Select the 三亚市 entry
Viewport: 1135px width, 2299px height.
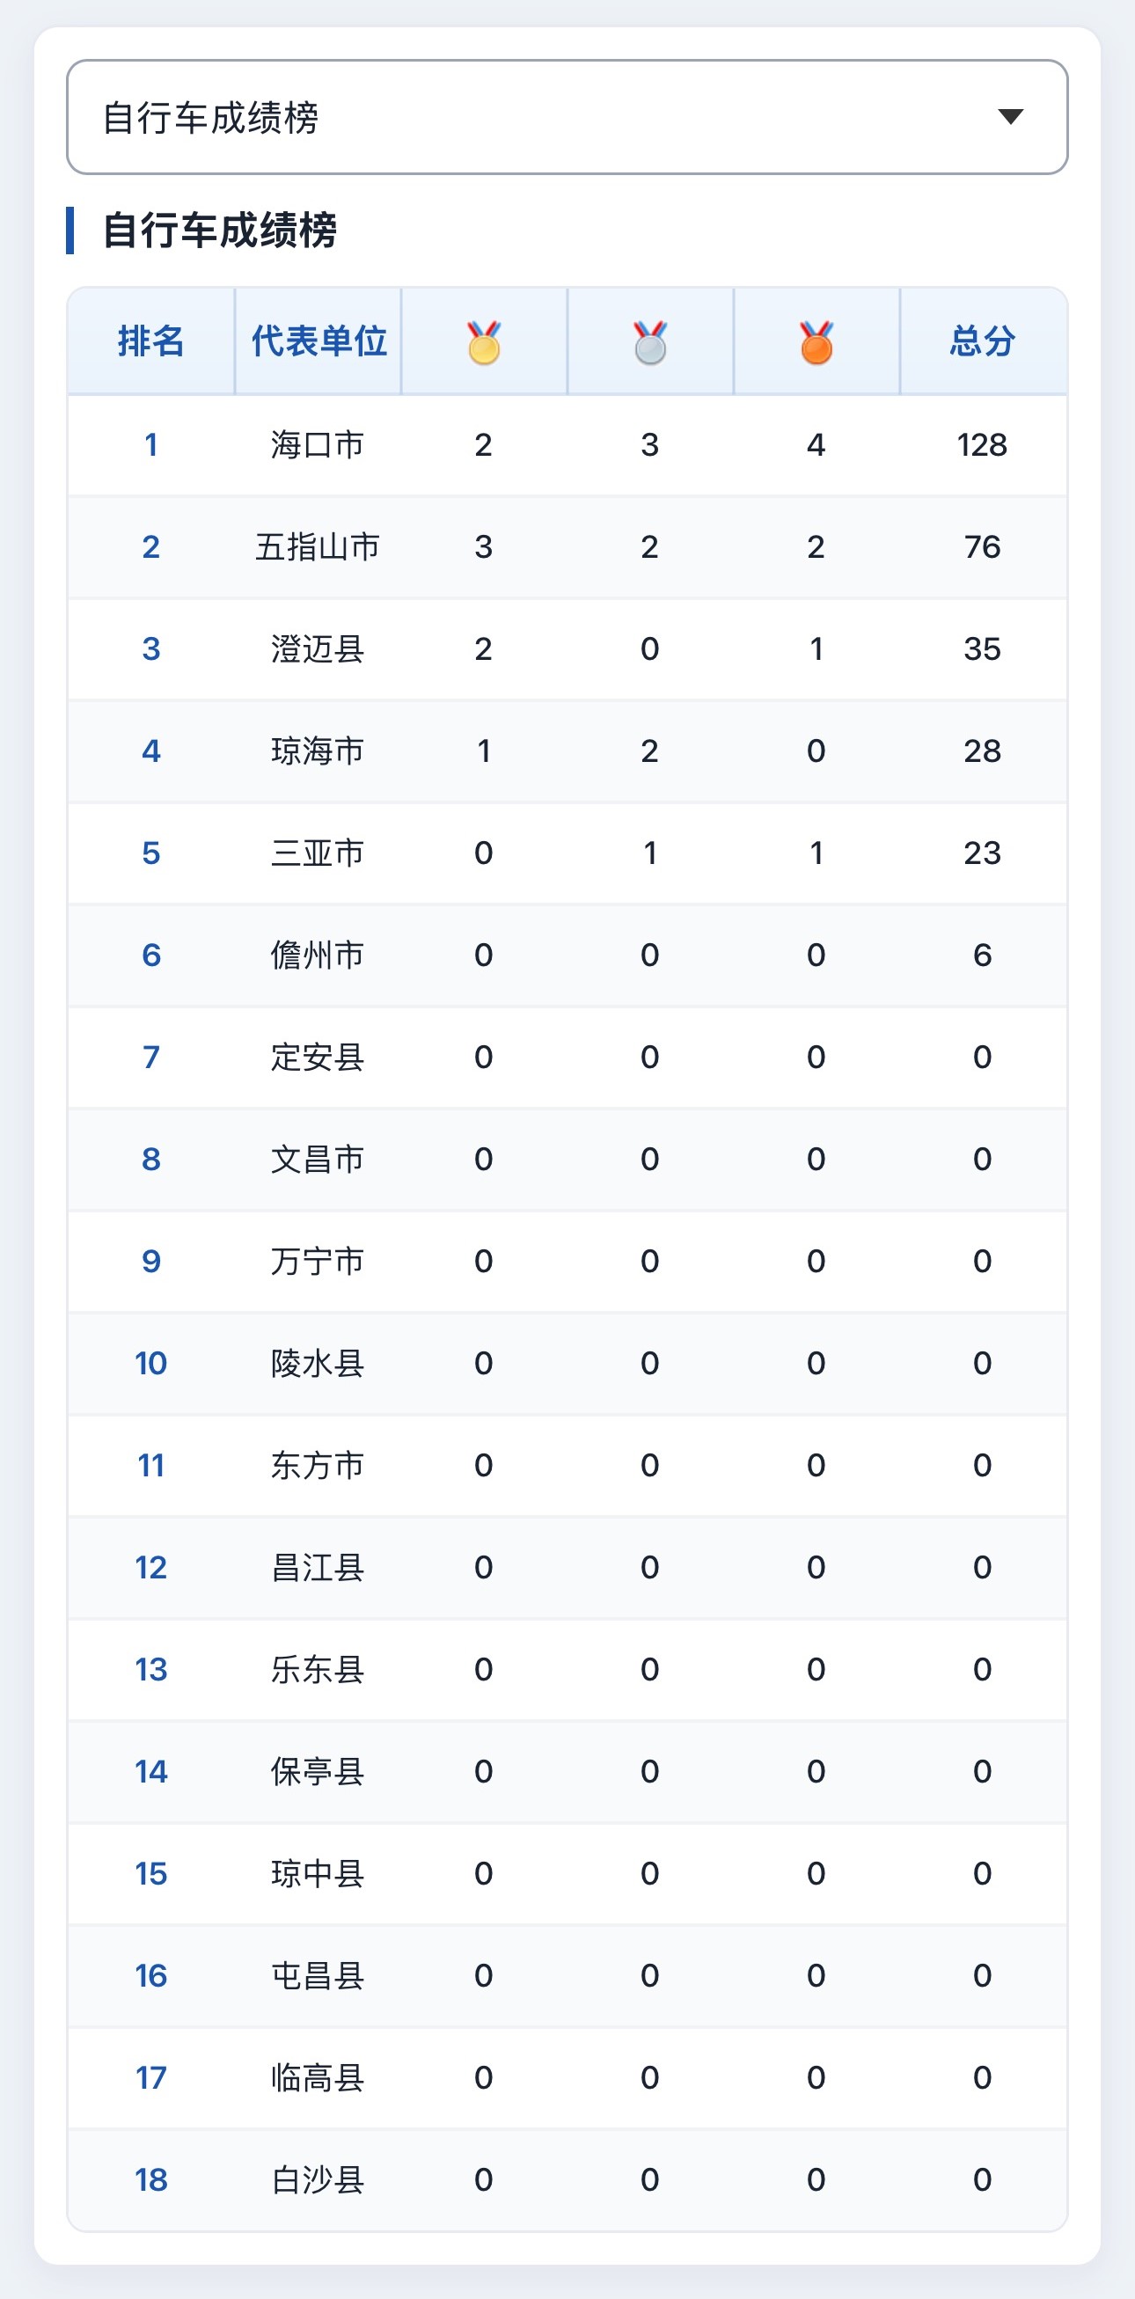coord(318,853)
